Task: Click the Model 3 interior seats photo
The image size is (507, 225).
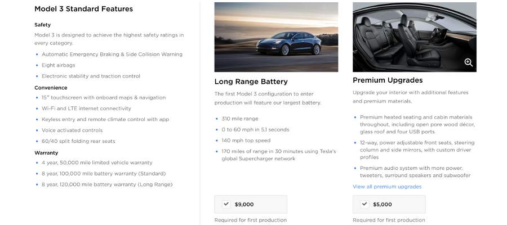Action: tap(415, 37)
